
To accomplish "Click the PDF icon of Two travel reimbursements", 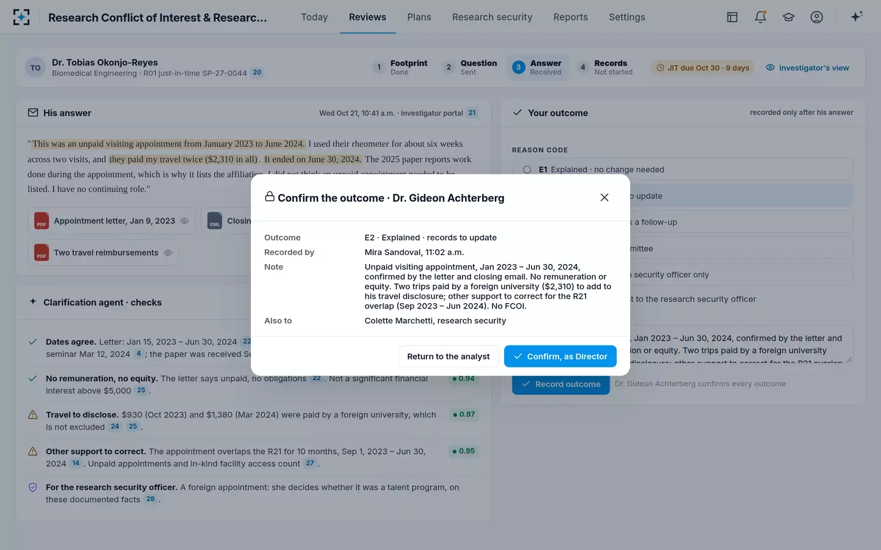I will pos(42,252).
